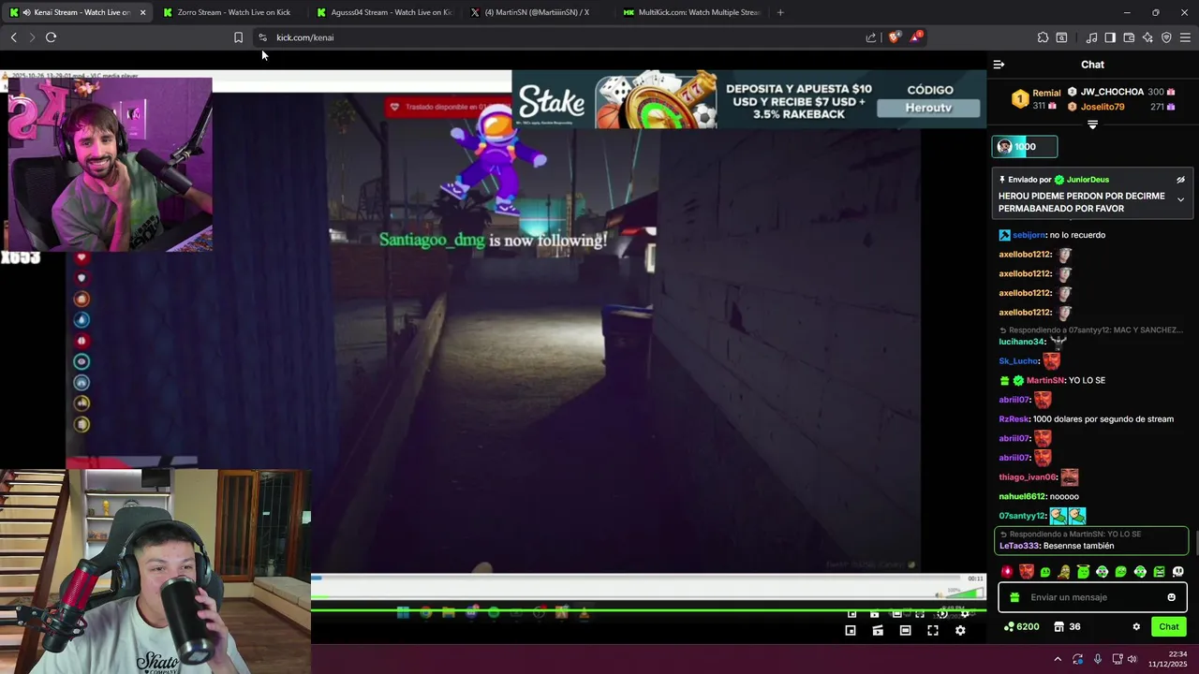Focus the 'Enviar un mensaje' input
Viewport: 1199px width, 674px height.
(x=1092, y=597)
